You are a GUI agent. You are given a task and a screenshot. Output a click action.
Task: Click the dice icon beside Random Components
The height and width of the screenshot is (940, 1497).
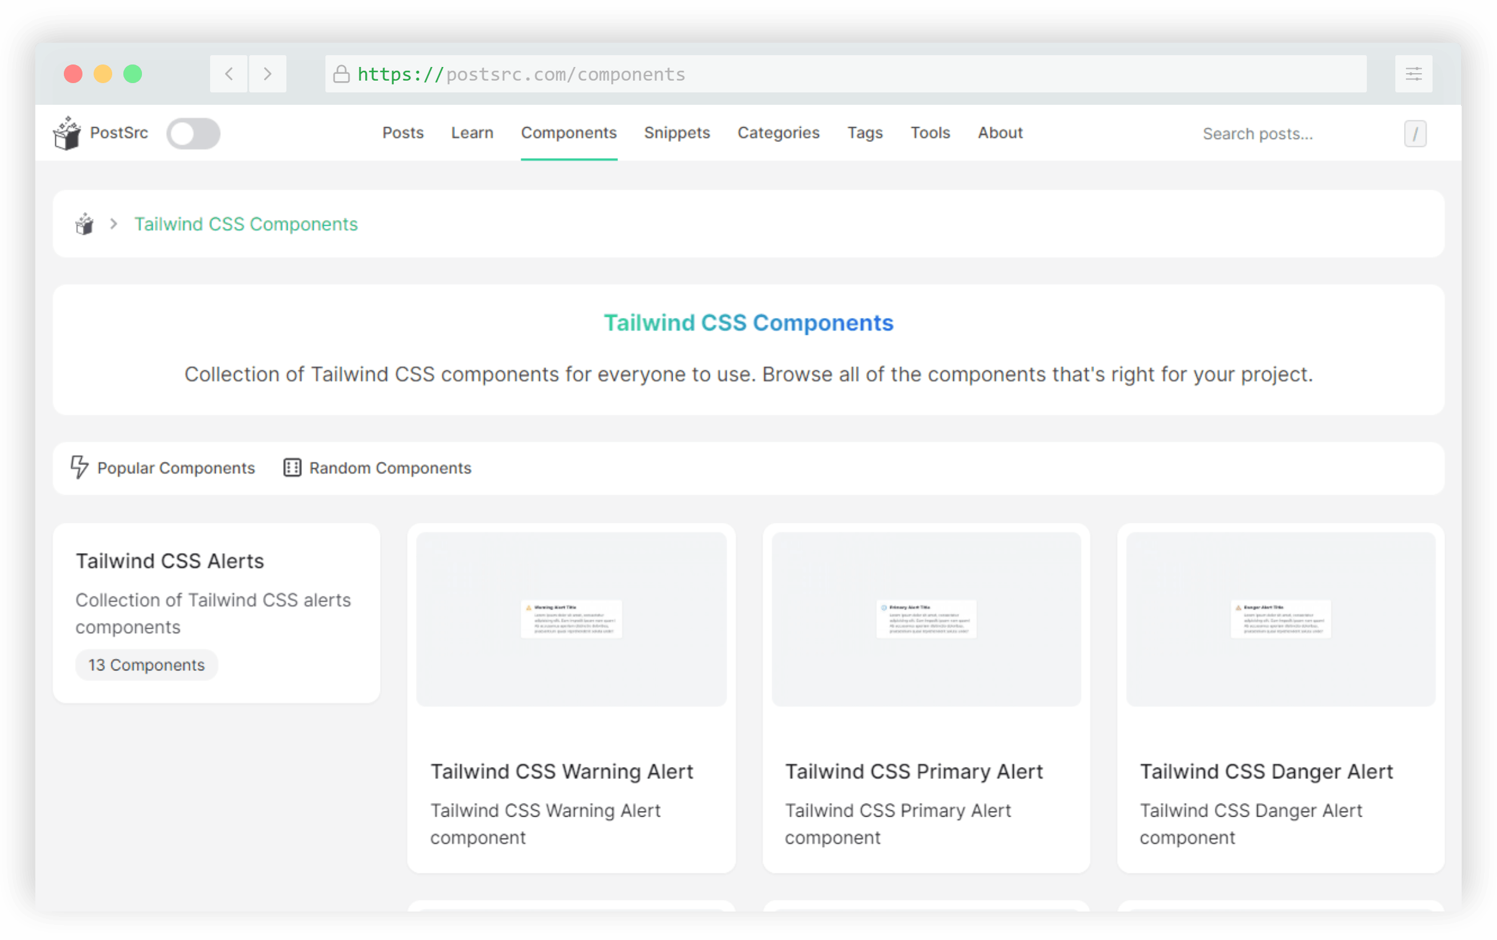tap(292, 468)
